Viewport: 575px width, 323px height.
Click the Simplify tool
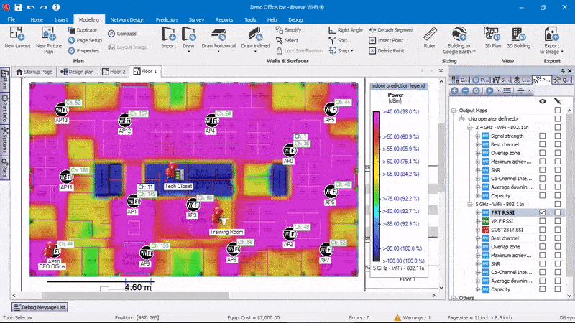pos(288,30)
